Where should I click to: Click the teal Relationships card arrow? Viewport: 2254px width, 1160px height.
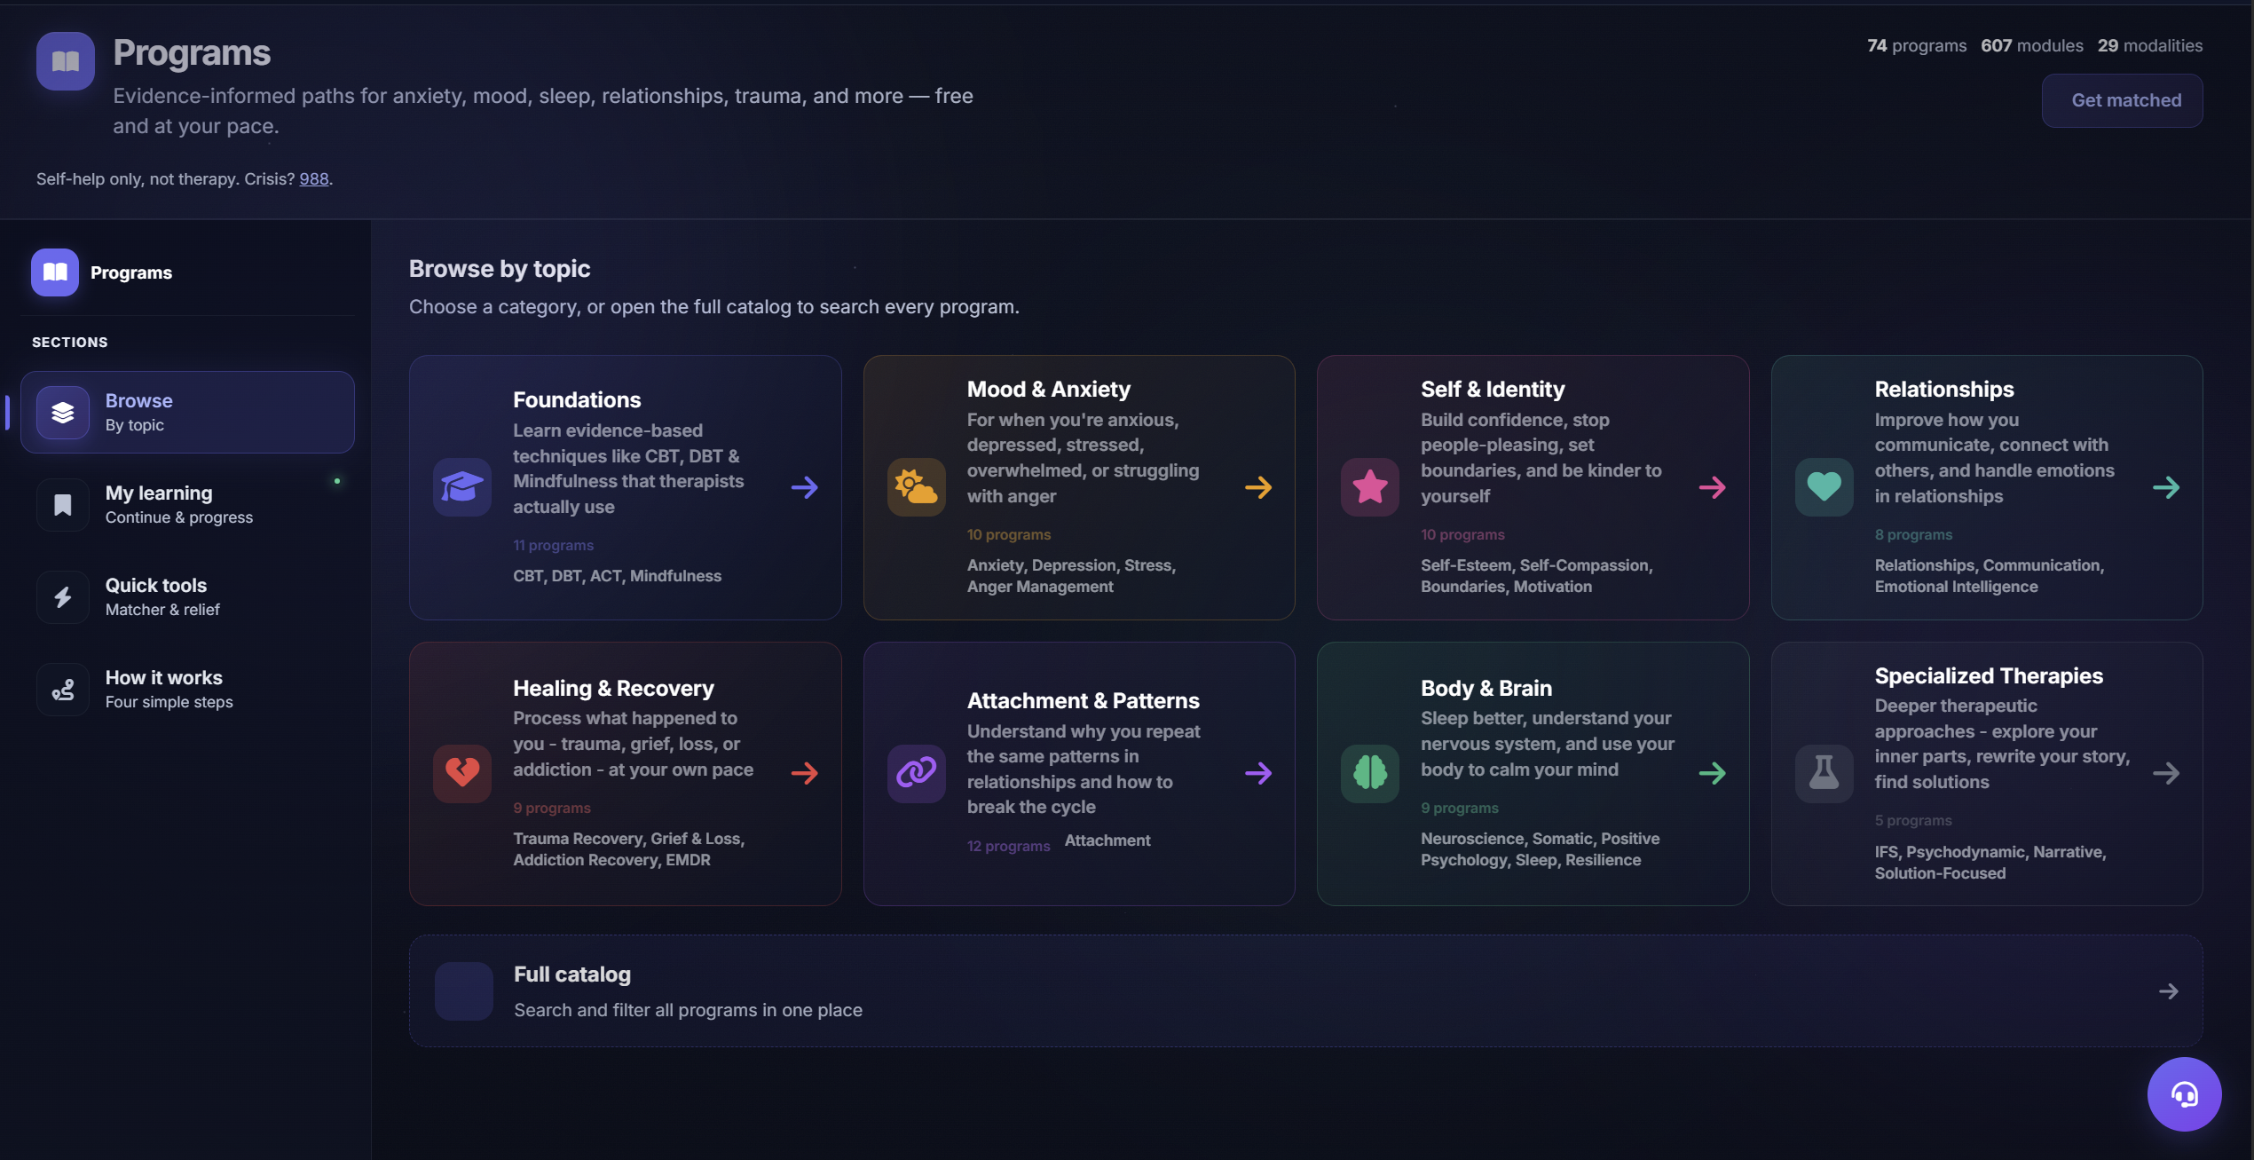2166,487
